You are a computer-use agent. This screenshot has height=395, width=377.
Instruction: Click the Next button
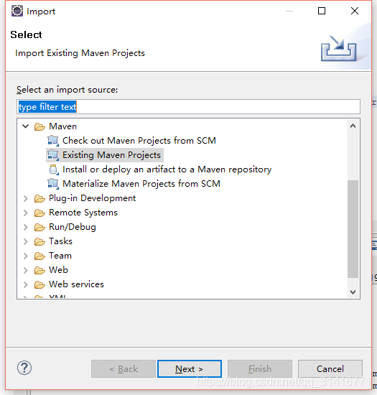[190, 369]
